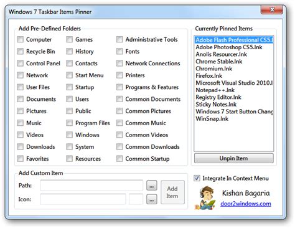Browse for a custom item path
The image size is (295, 228).
click(152, 186)
